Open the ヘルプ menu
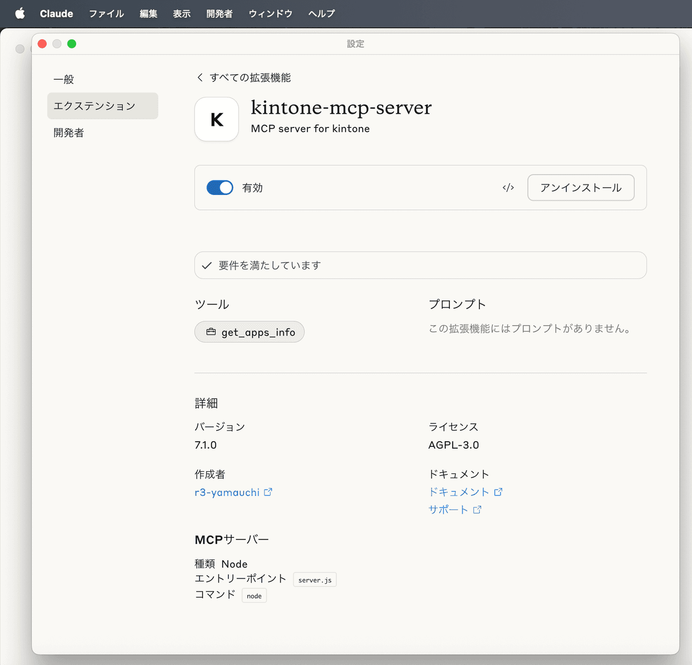Image resolution: width=692 pixels, height=665 pixels. point(321,13)
